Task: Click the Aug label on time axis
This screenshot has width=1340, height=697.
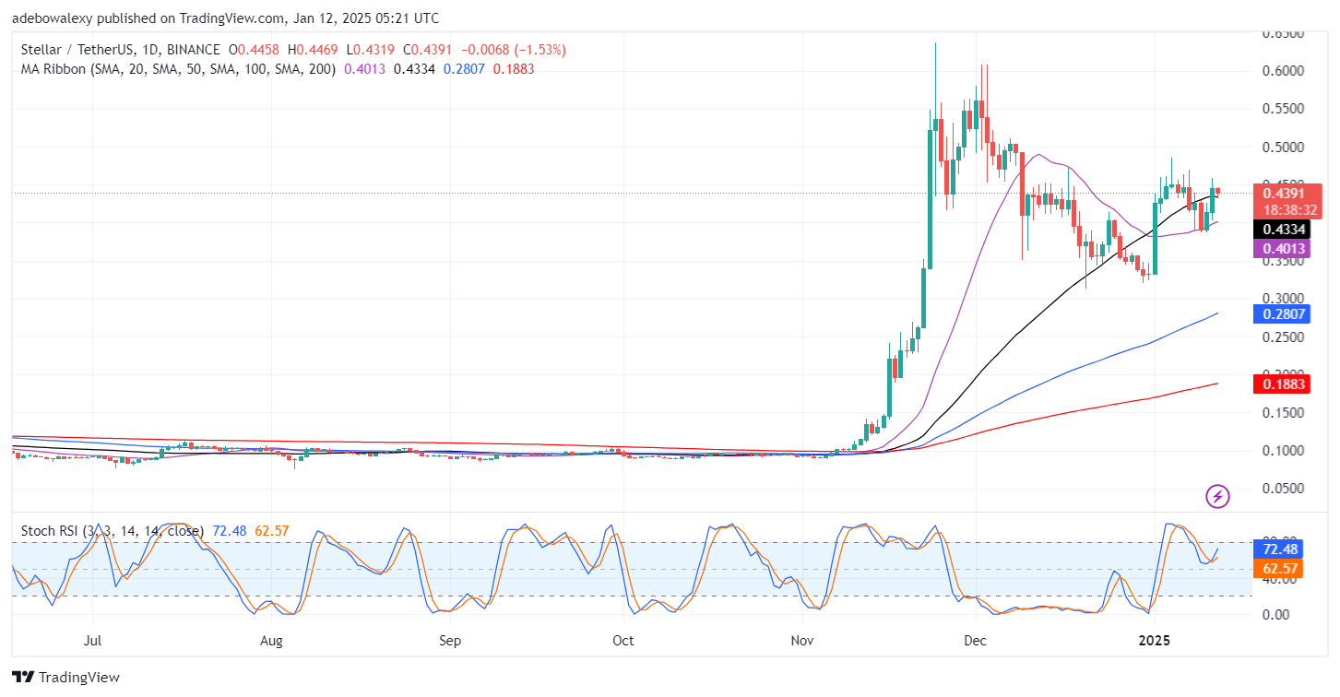Action: [x=270, y=639]
